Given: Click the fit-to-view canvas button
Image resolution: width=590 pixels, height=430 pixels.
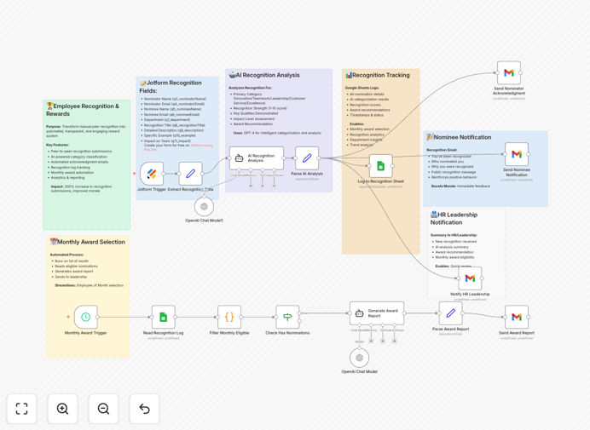Looking at the screenshot, I should [x=22, y=409].
